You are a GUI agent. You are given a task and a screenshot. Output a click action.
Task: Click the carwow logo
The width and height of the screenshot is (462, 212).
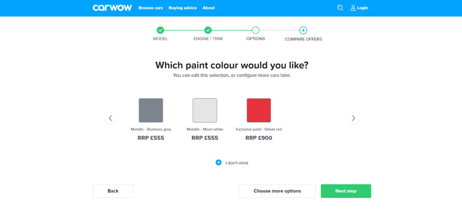[x=112, y=8]
